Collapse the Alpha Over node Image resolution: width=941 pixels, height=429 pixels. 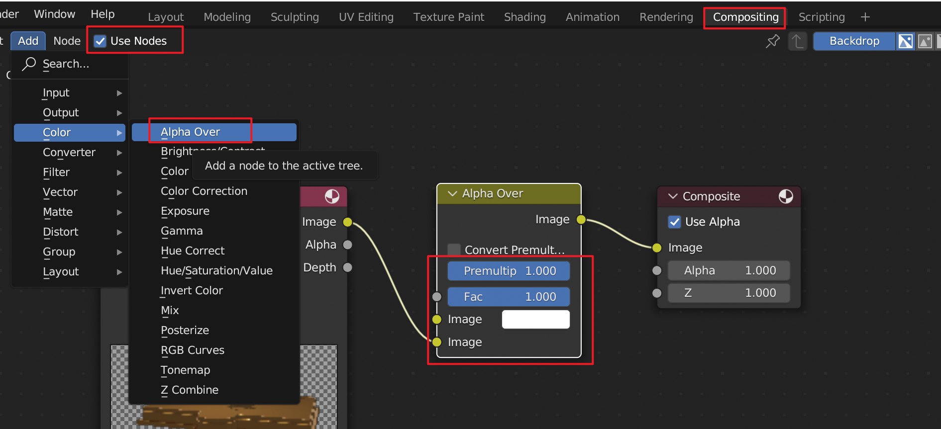pyautogui.click(x=452, y=193)
